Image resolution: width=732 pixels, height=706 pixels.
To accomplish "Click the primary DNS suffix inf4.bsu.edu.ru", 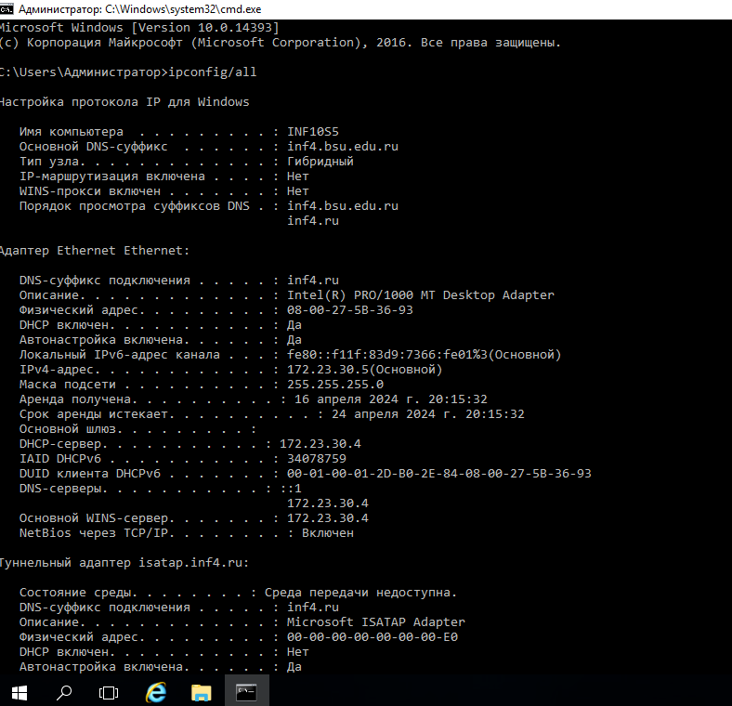I will tap(343, 147).
